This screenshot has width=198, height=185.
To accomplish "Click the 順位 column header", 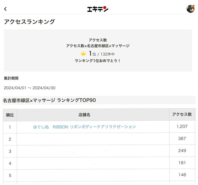I will point(10,115).
